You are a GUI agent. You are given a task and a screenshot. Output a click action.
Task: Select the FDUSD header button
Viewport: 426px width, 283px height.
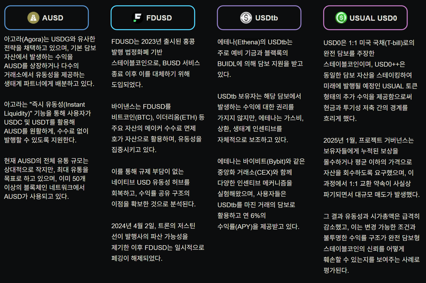coord(153,18)
